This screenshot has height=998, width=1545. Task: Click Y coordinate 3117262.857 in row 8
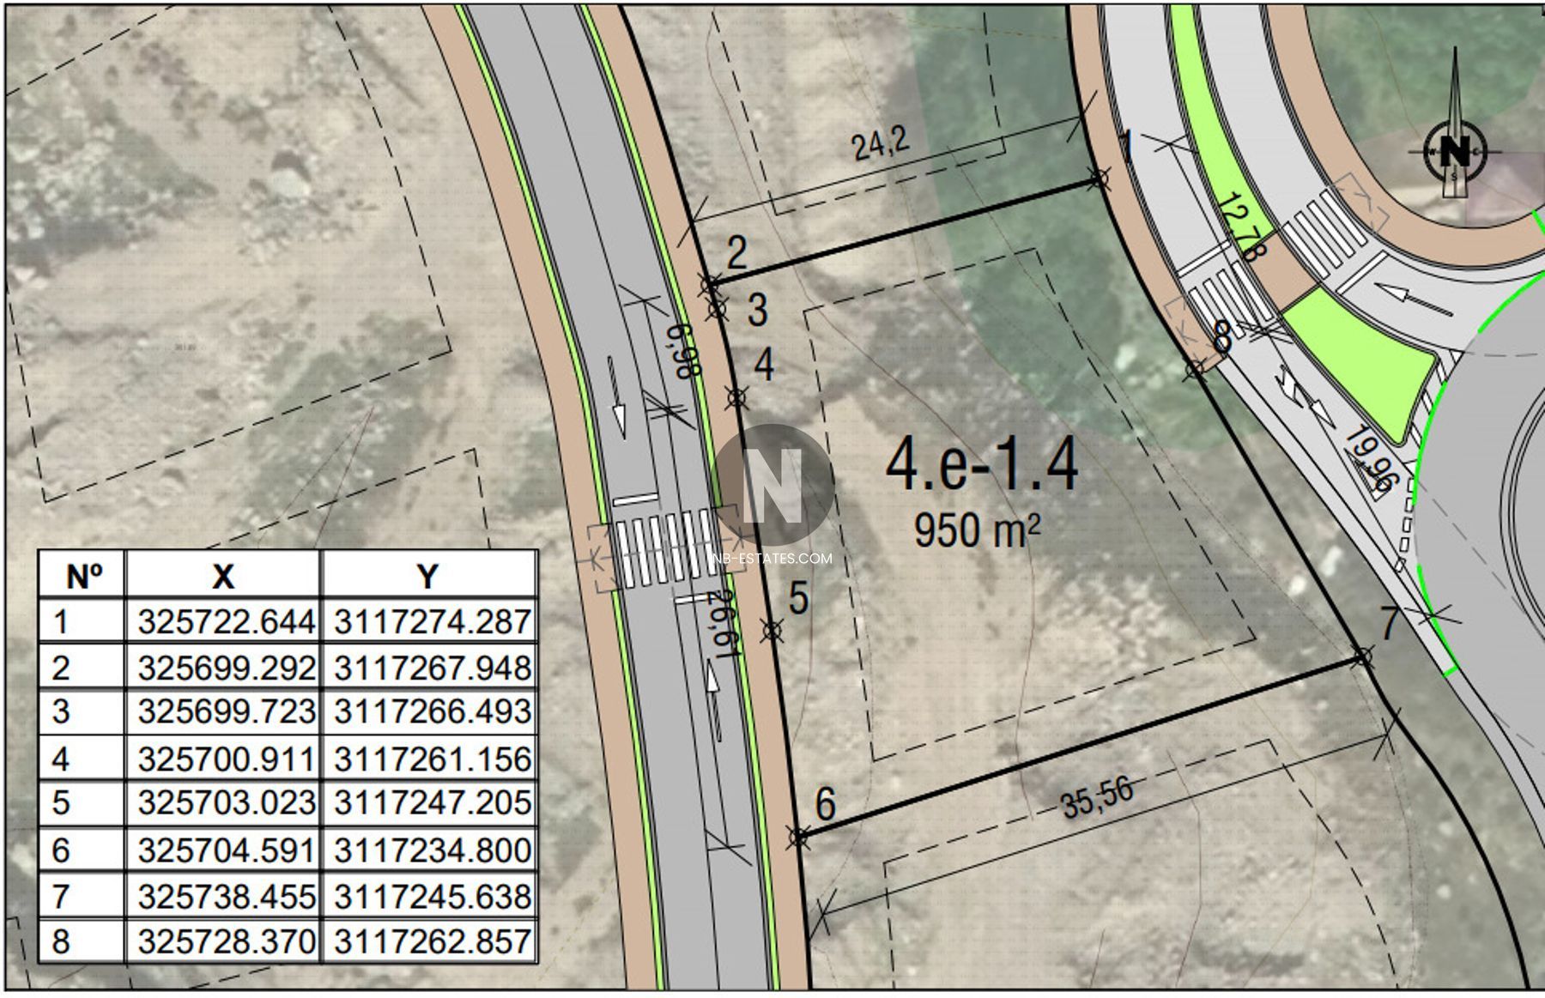pos(432,941)
